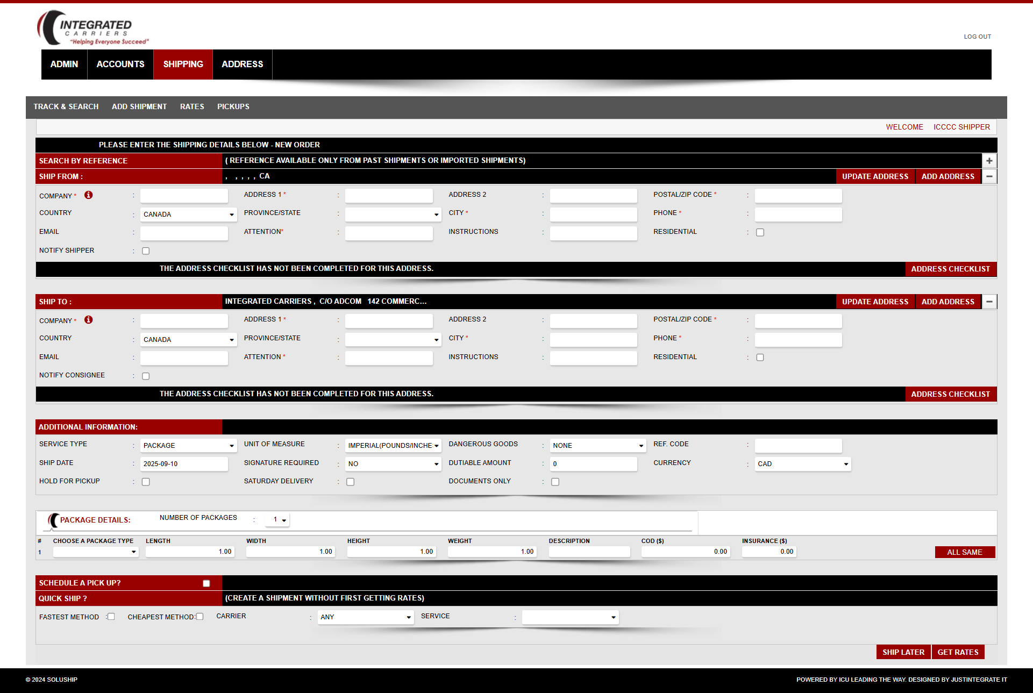Viewport: 1033px width, 693px height.
Task: Open the ACCOUNTS menu
Action: [120, 65]
